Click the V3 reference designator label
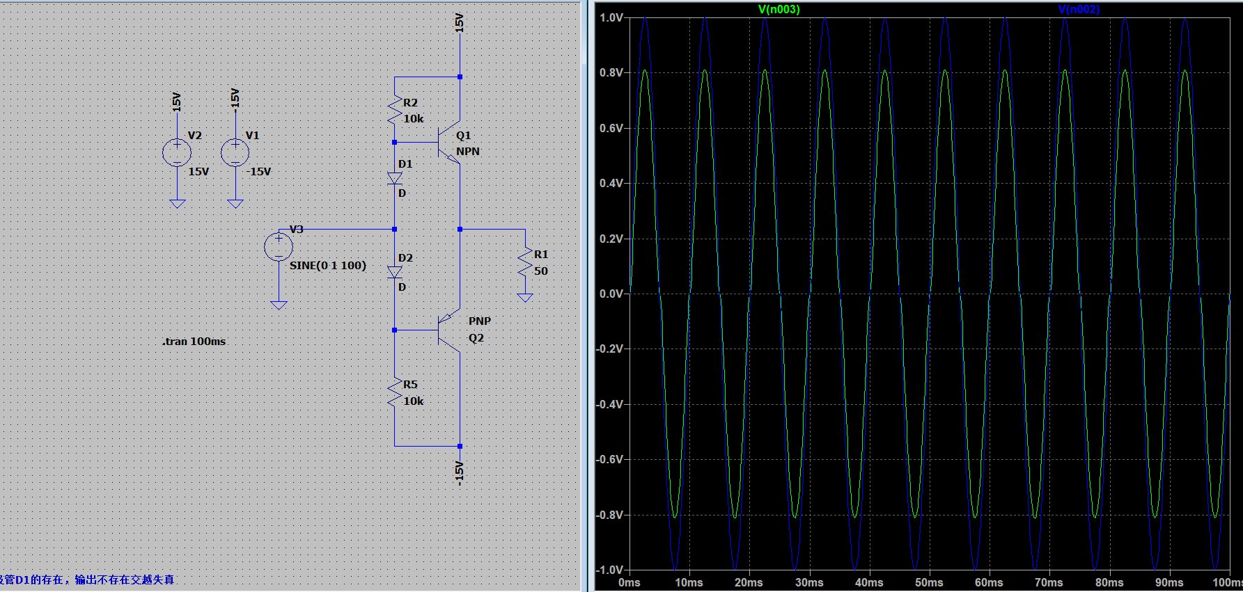The height and width of the screenshot is (592, 1243). (297, 229)
